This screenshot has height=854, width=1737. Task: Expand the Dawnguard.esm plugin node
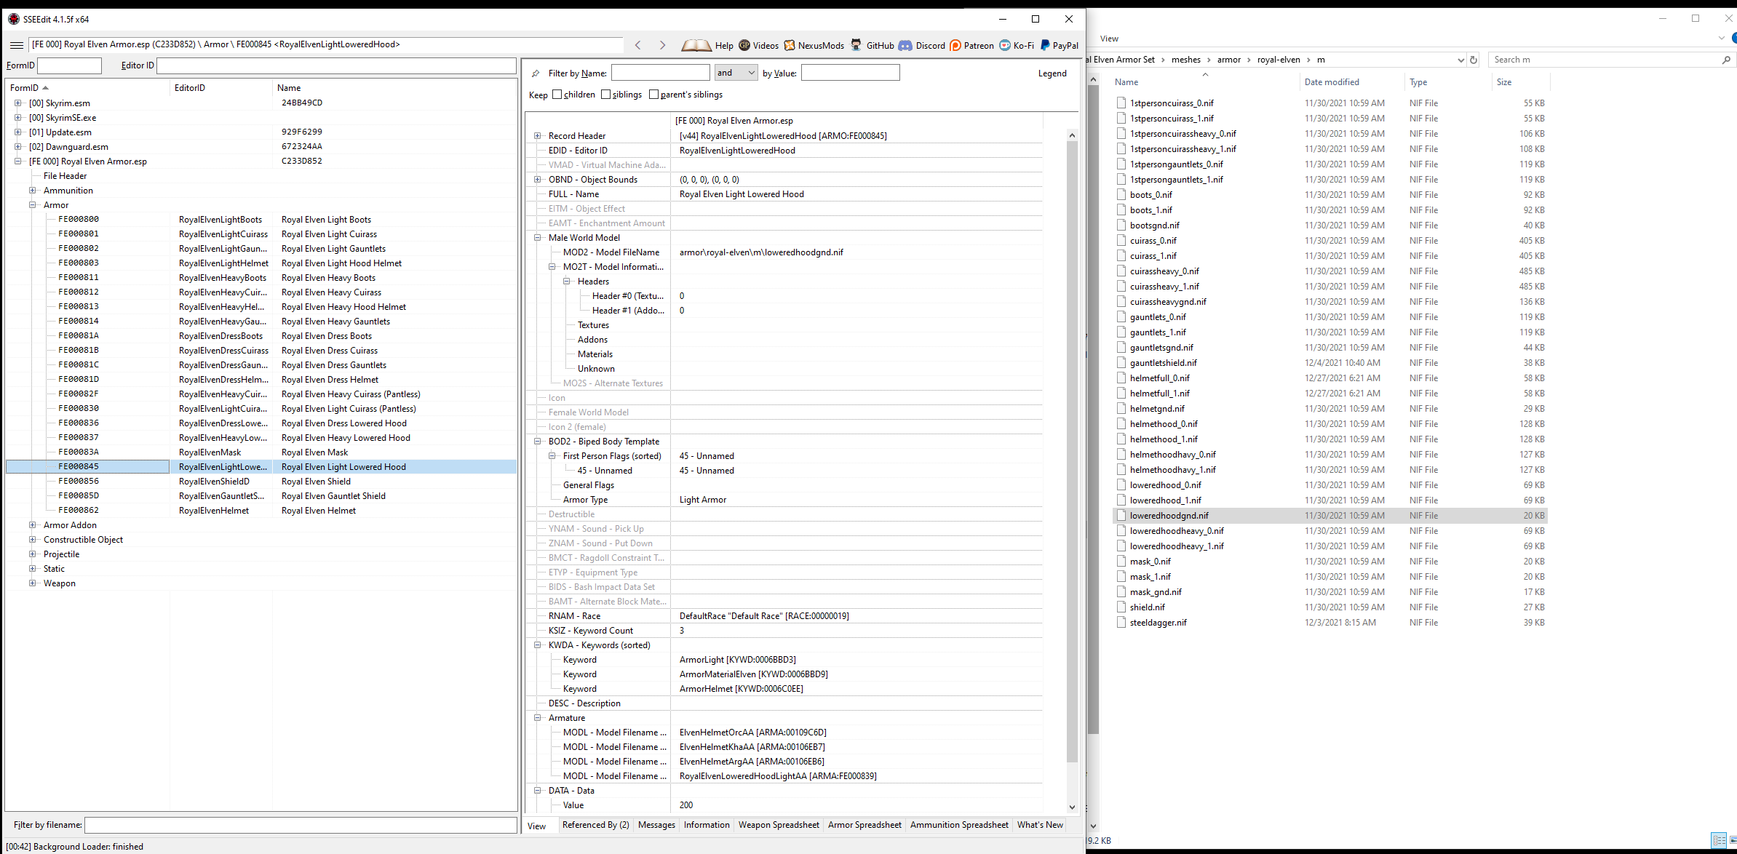(18, 147)
